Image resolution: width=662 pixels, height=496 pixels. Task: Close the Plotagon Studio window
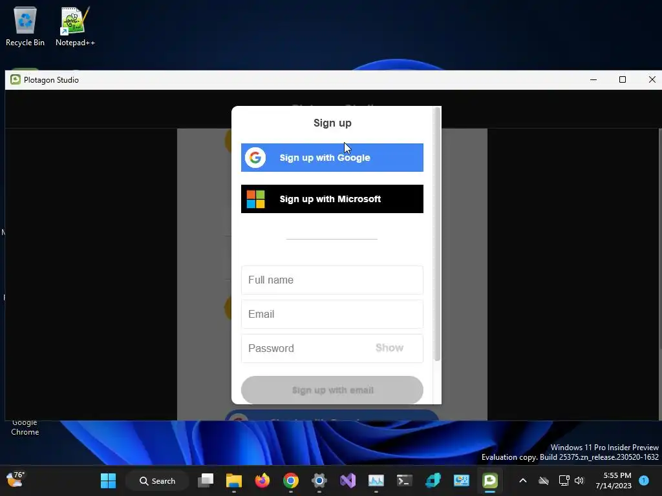(x=652, y=79)
